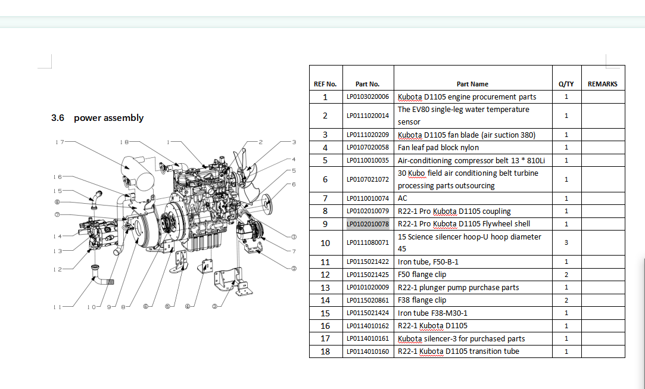Click REF No. cell '2' in the table
Image resolution: width=645 pixels, height=389 pixels.
(x=325, y=116)
